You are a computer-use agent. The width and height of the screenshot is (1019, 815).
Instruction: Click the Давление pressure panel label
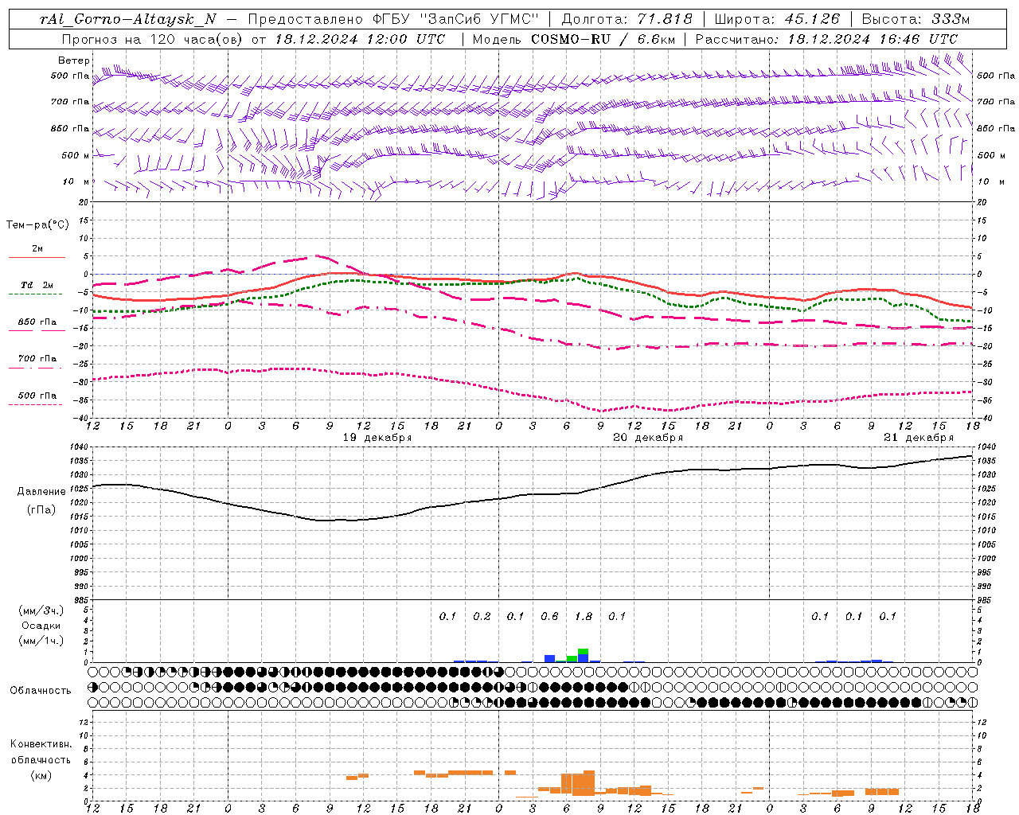tap(41, 492)
